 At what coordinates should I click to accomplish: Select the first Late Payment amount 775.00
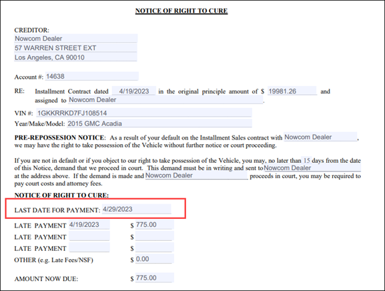pyautogui.click(x=154, y=225)
